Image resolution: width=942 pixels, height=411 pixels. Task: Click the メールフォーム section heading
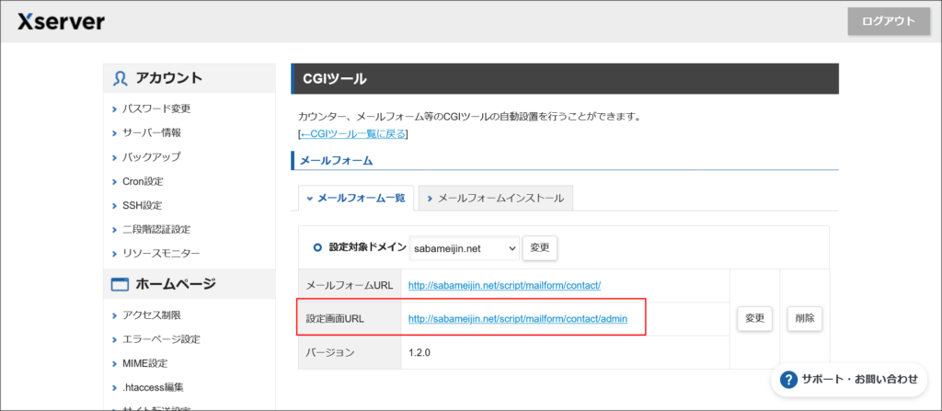pos(336,160)
